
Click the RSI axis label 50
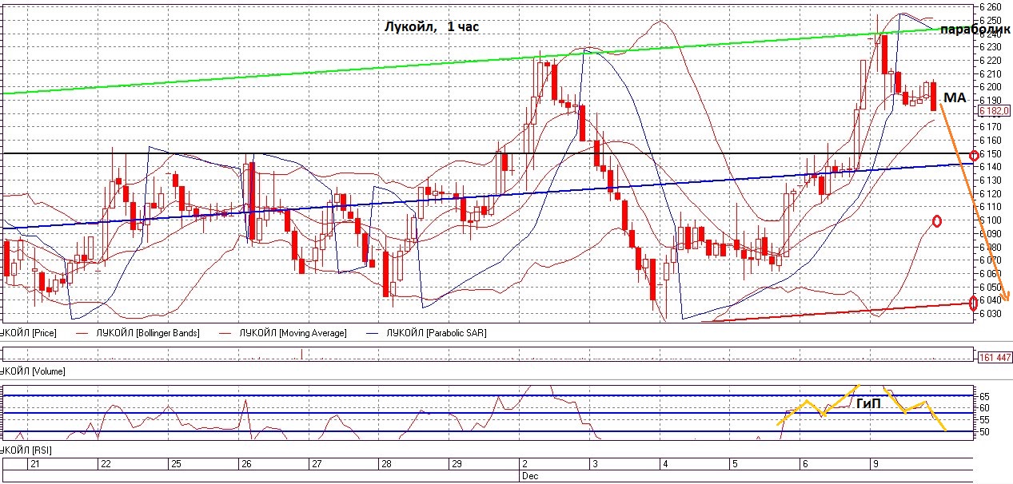984,432
